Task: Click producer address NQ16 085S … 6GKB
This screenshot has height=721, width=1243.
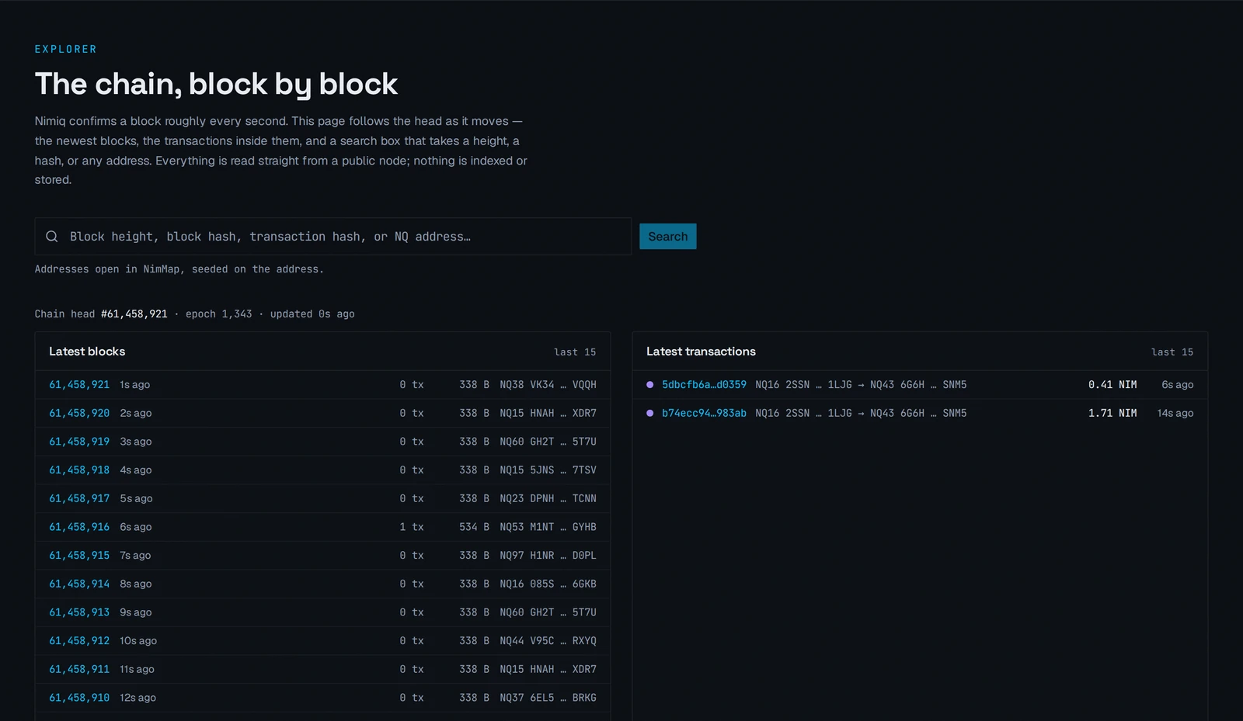Action: pos(548,584)
